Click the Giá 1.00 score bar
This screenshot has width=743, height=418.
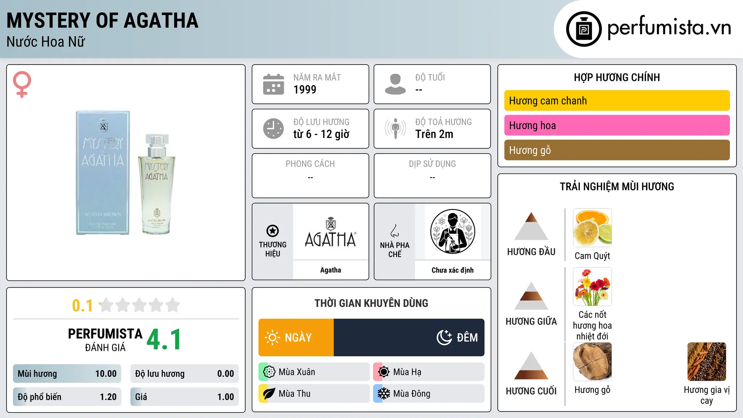[184, 397]
